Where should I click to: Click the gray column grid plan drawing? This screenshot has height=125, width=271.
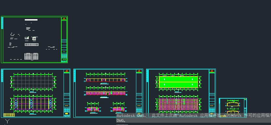(33, 82)
